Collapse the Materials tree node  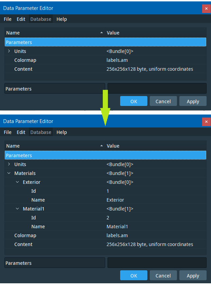(9, 173)
